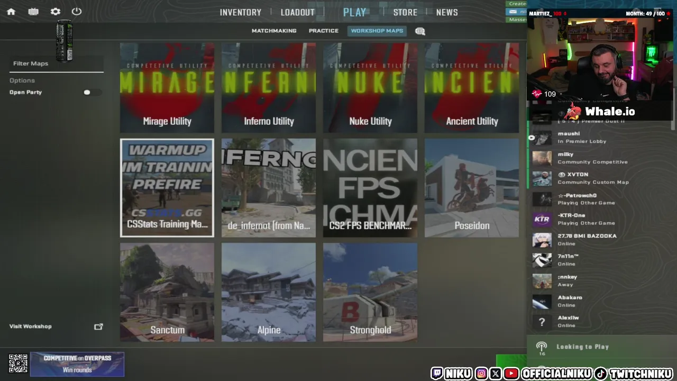Switch to the PRACTICE tab
This screenshot has width=677, height=381.
click(x=324, y=31)
